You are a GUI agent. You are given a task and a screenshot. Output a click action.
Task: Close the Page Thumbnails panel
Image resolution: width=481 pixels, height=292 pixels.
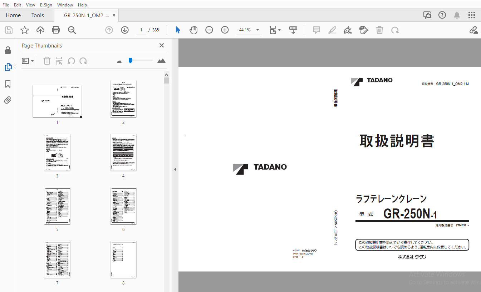coord(162,45)
